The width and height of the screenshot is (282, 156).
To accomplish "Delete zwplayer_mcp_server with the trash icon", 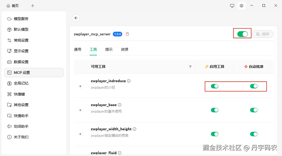I will click(x=127, y=34).
